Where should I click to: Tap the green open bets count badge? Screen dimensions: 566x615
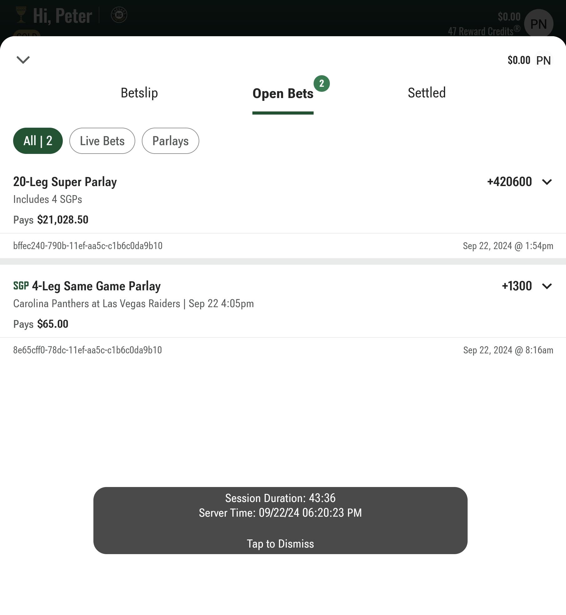click(x=322, y=84)
